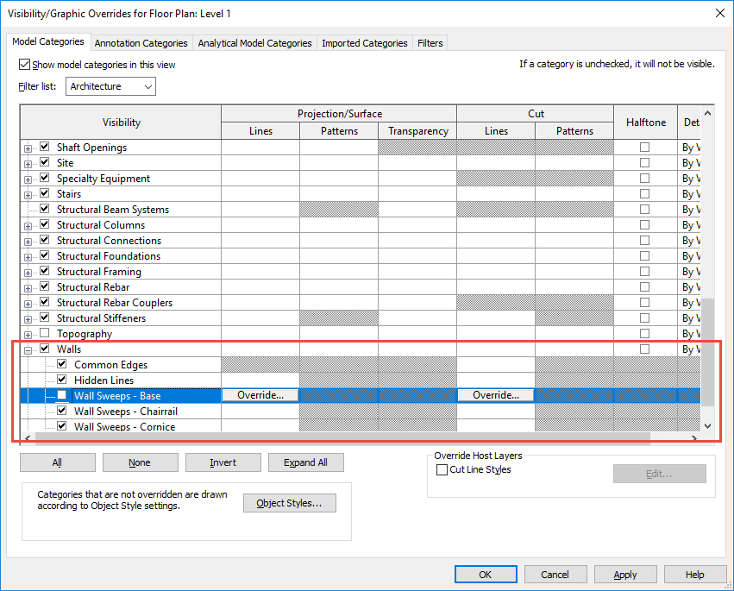This screenshot has width=734, height=591.
Task: Click the Halftone column header
Action: pyautogui.click(x=646, y=123)
